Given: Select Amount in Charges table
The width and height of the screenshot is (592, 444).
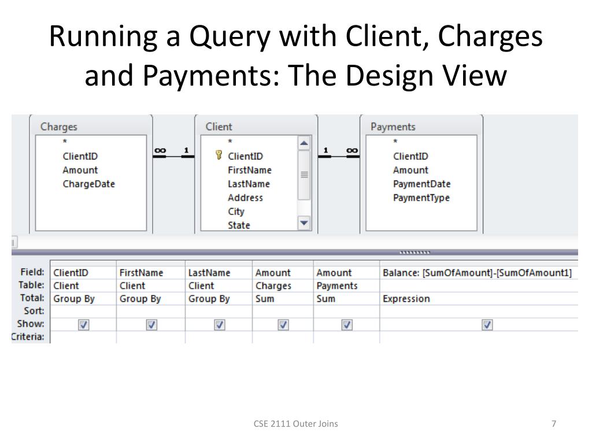Looking at the screenshot, I should [x=80, y=171].
